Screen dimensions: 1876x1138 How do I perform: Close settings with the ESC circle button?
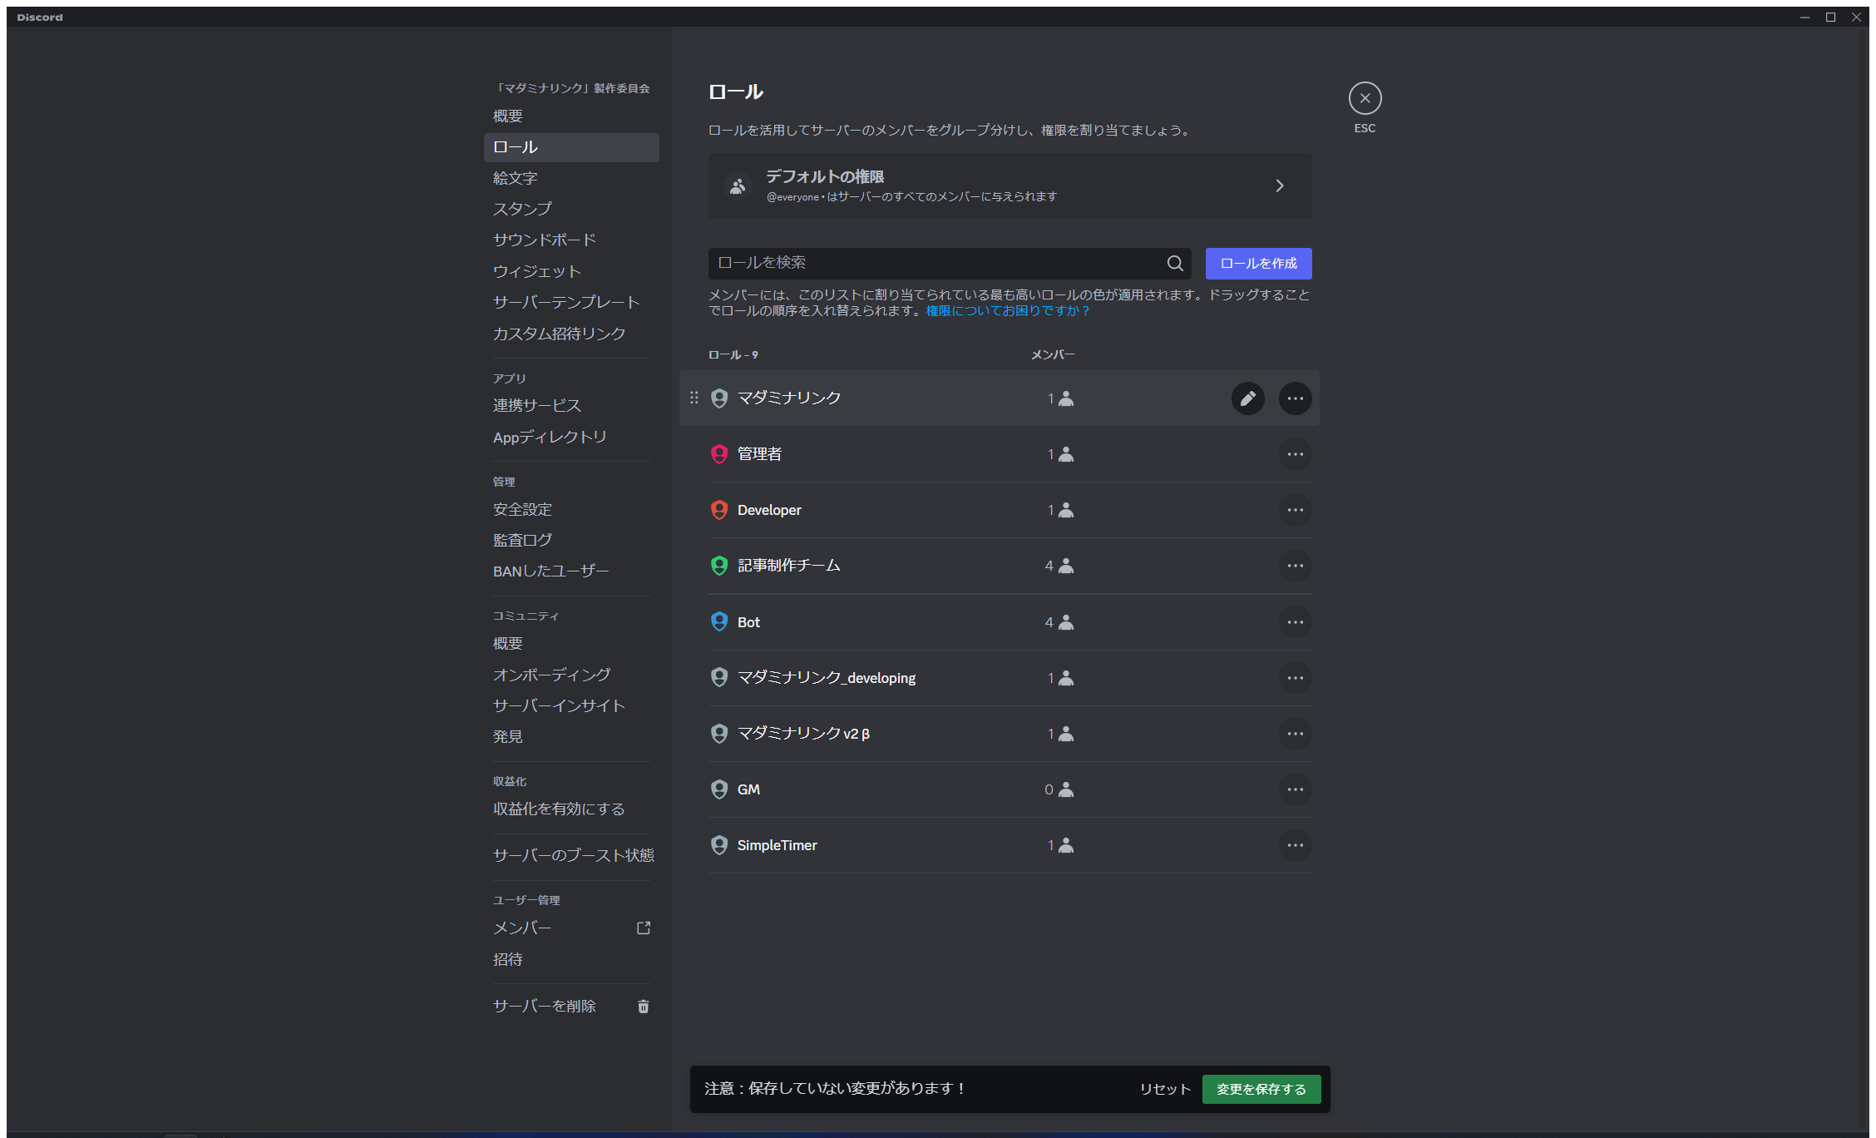(x=1365, y=98)
